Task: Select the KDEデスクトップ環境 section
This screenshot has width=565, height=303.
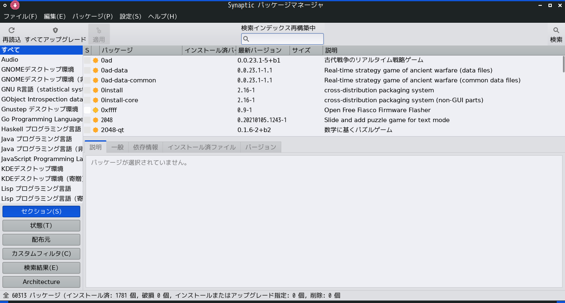Action: pyautogui.click(x=41, y=169)
